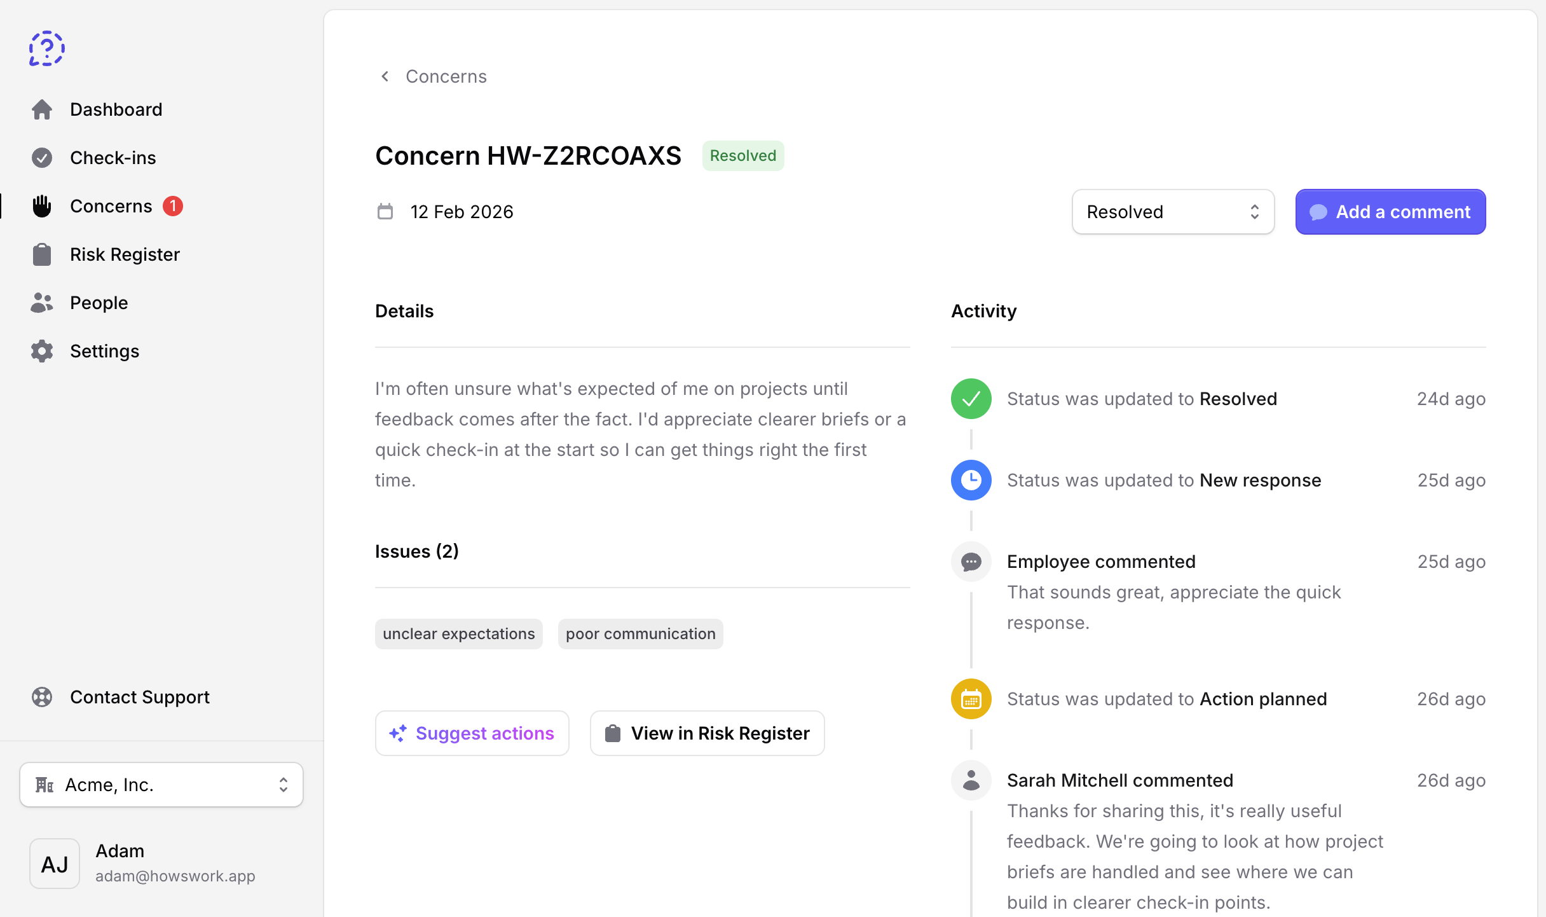The width and height of the screenshot is (1546, 917).
Task: Click the yellow Action planned calendar icon
Action: pos(971,699)
